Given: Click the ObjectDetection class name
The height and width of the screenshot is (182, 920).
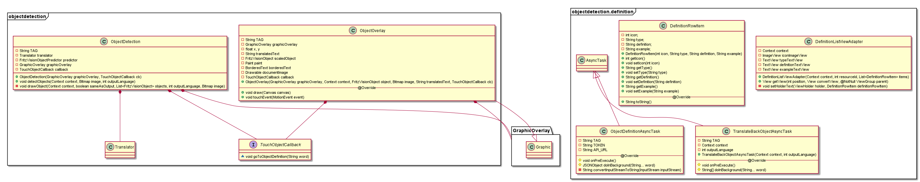Looking at the screenshot, I should pyautogui.click(x=125, y=42).
